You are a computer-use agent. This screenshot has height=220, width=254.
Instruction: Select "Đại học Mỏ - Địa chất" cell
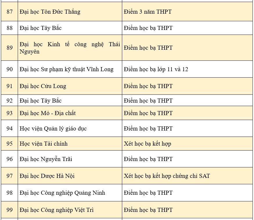point(48,113)
